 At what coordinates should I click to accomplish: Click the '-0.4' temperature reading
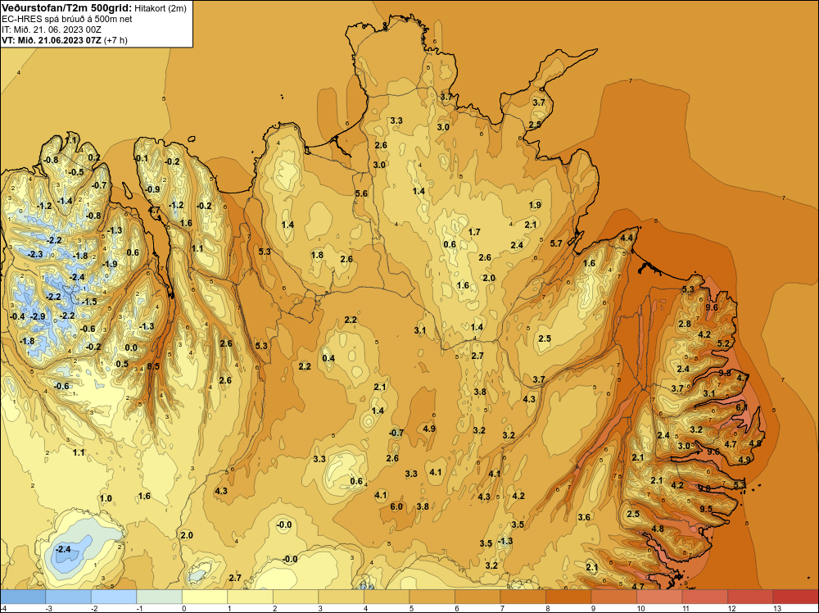click(17, 316)
